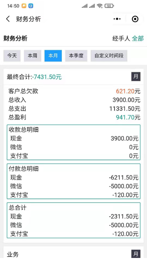Tap the 月 icon in 业务 section
Viewport: 147px width, 262px height.
[x=136, y=254]
